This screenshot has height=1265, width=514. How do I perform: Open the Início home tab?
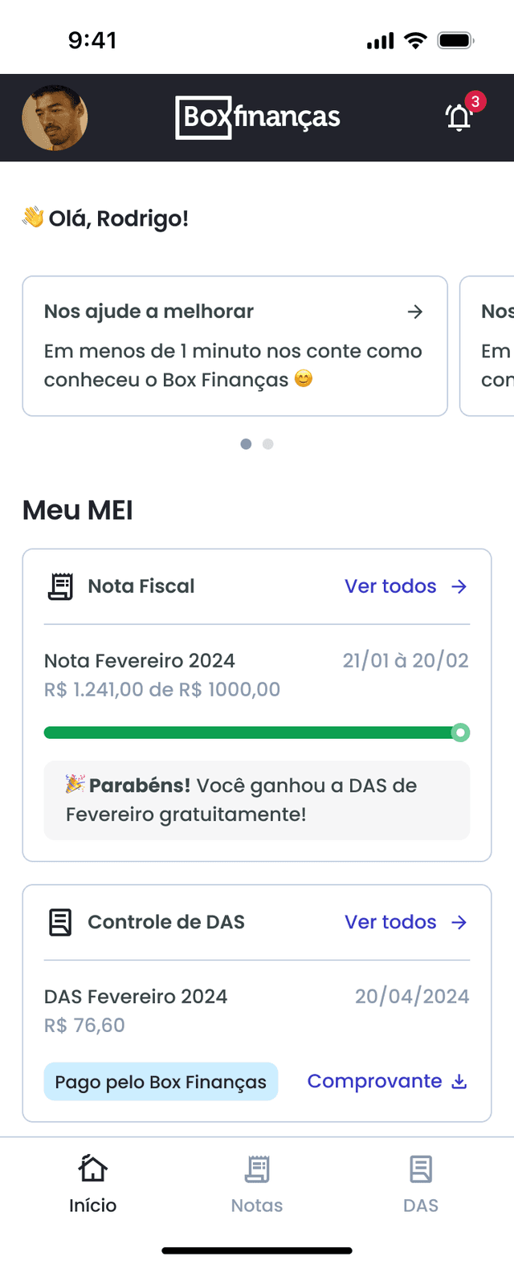pos(93,1183)
